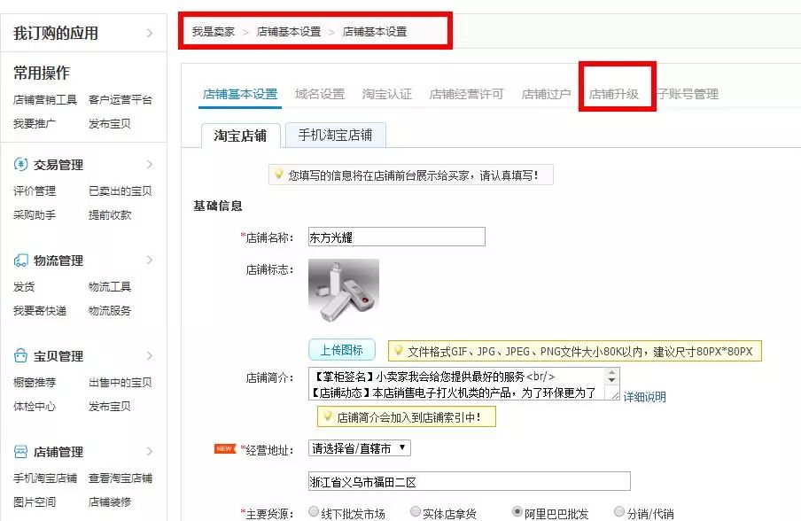801x521 pixels.
Task: Open 物流工具 link
Action: tap(109, 286)
